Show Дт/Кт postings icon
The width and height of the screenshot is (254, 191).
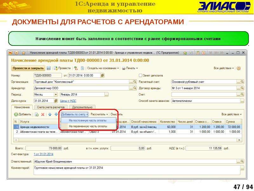[76, 68]
